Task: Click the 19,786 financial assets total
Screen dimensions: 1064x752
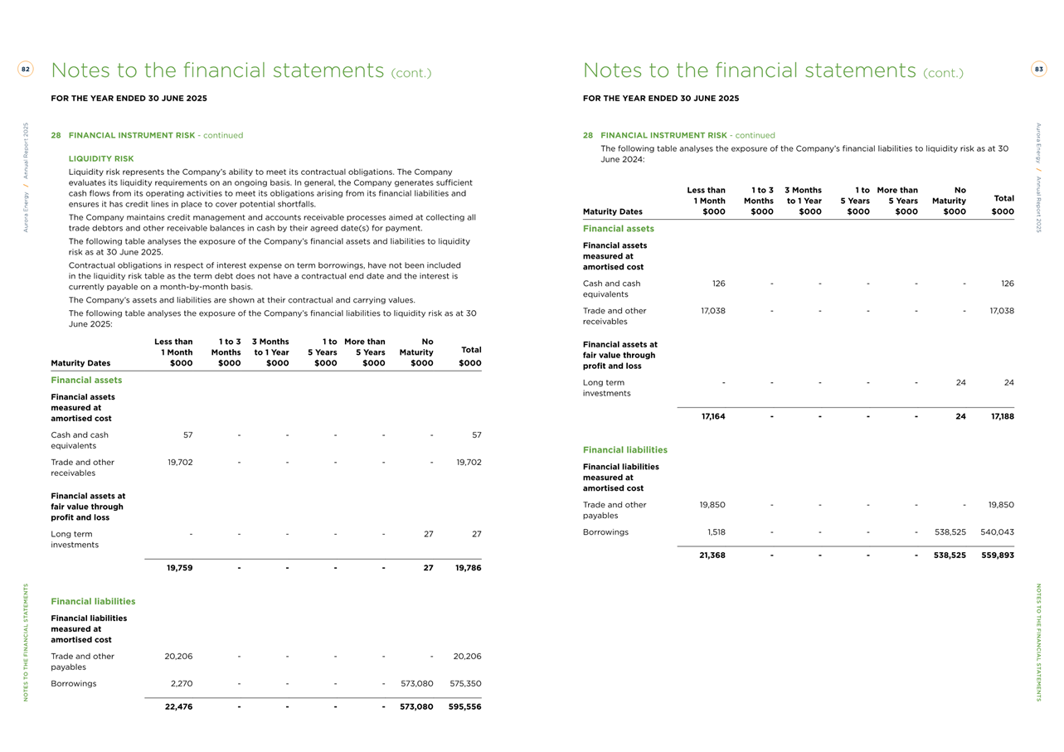Action: click(x=464, y=569)
